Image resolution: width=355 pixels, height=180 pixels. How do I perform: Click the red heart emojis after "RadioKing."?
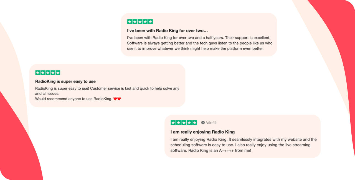[117, 99]
